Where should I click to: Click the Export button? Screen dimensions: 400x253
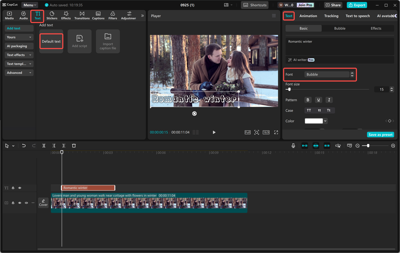coord(357,5)
